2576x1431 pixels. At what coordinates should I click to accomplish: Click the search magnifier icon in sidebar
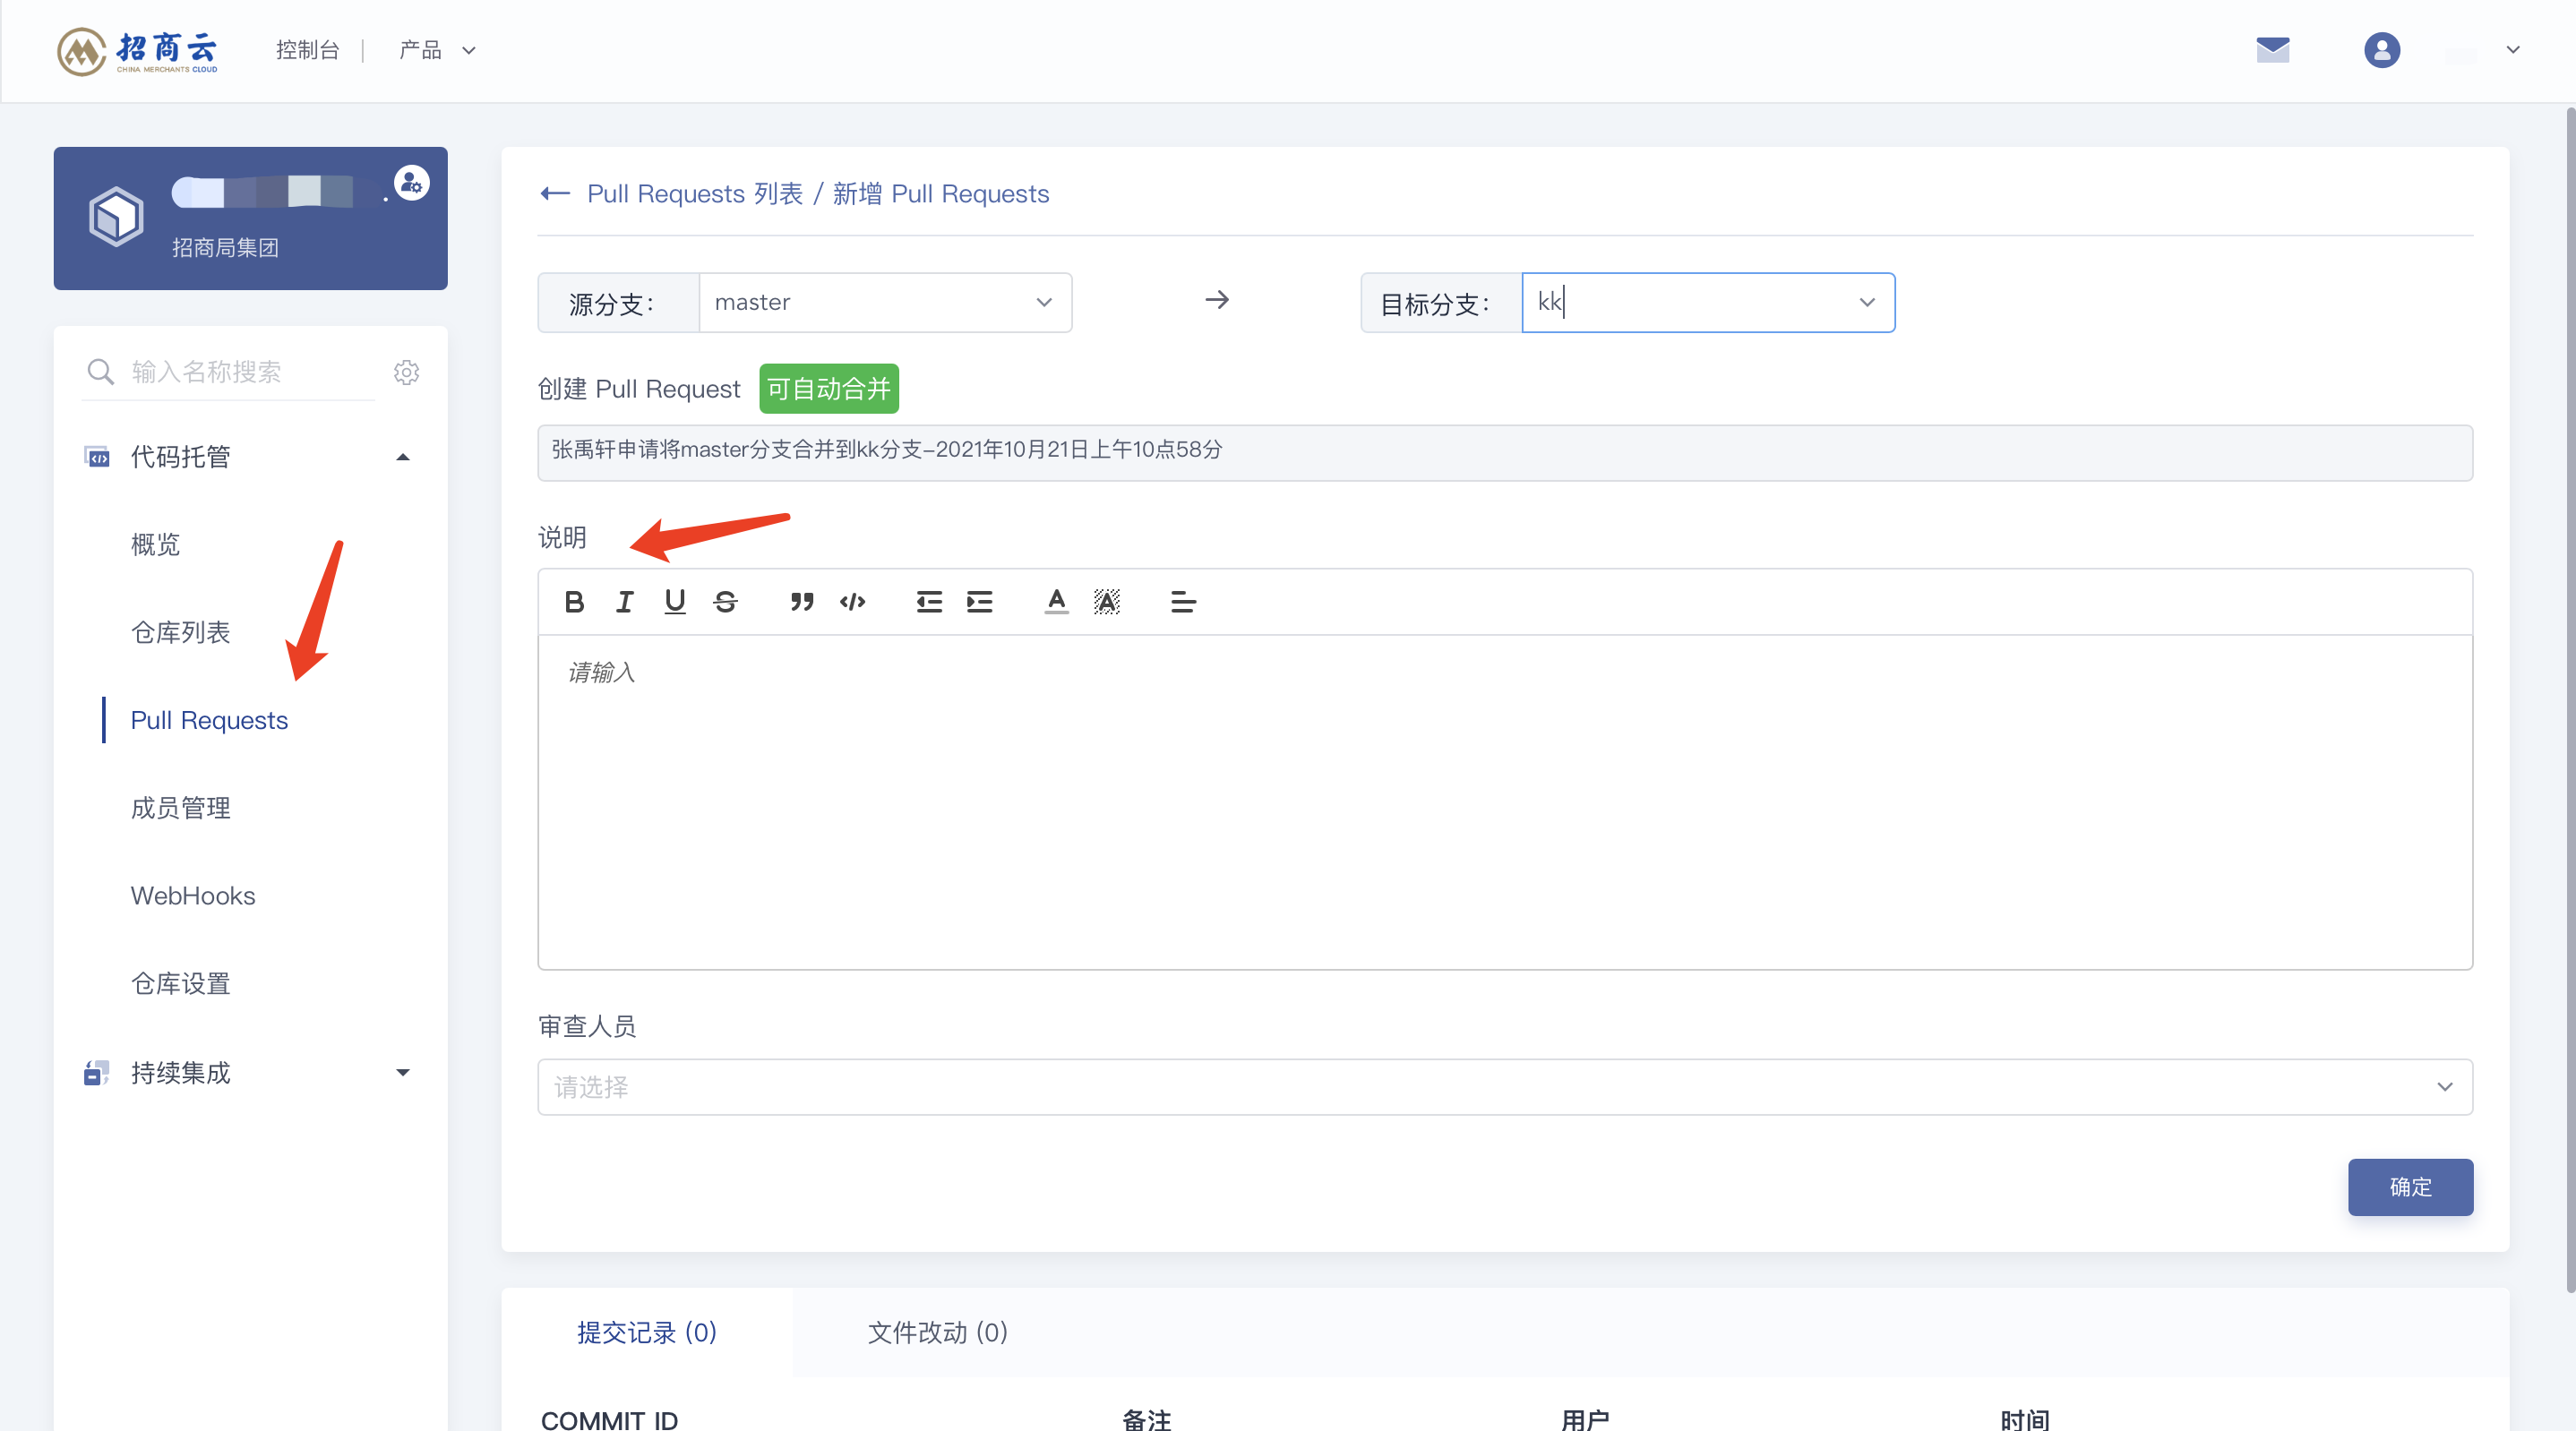(100, 372)
